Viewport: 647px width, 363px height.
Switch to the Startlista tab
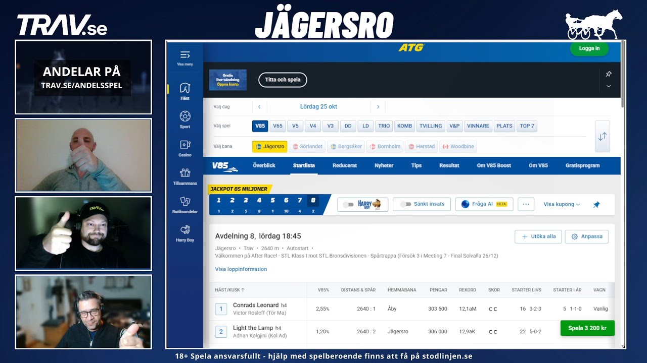click(304, 165)
